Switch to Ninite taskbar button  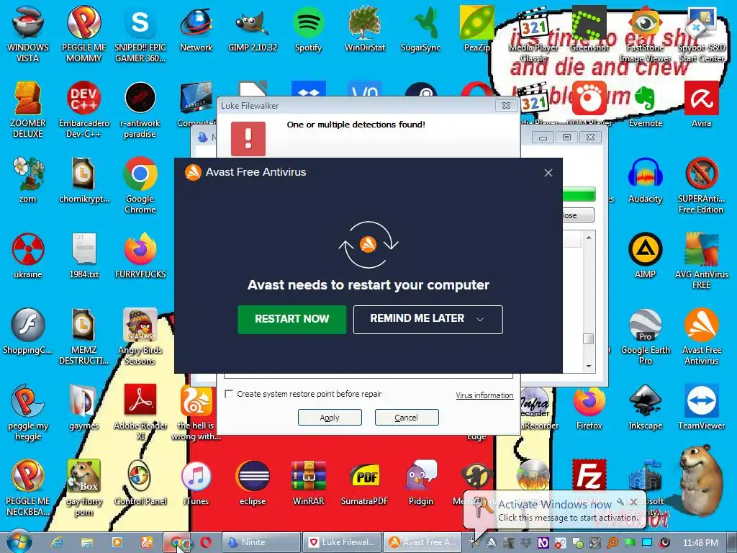(261, 542)
